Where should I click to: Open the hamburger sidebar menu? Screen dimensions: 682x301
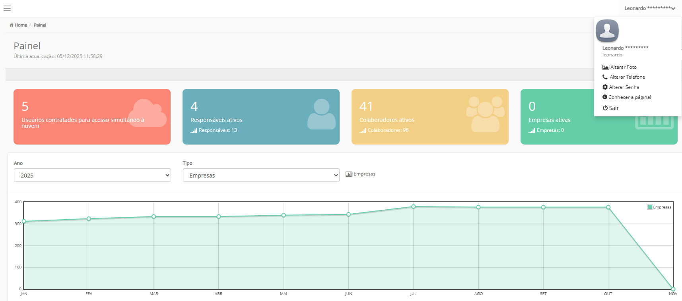(x=7, y=8)
